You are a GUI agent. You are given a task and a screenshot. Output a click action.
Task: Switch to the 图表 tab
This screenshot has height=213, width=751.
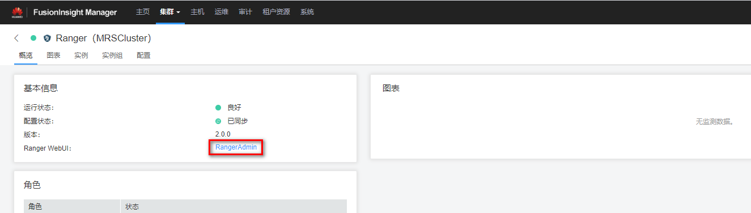click(x=53, y=56)
